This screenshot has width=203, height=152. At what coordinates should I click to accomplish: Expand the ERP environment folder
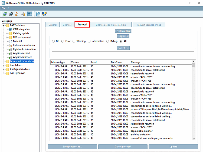(6, 37)
